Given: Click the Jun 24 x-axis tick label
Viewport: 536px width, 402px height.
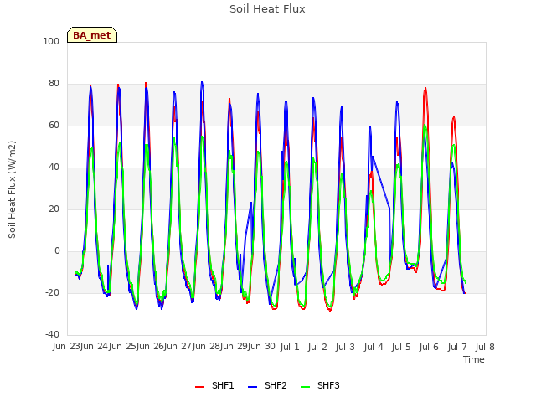Looking at the screenshot, I should pos(94,347).
